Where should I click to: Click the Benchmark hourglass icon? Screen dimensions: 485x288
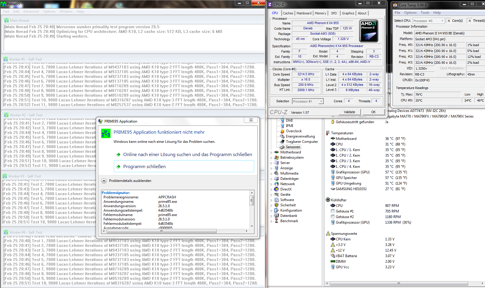(276, 221)
